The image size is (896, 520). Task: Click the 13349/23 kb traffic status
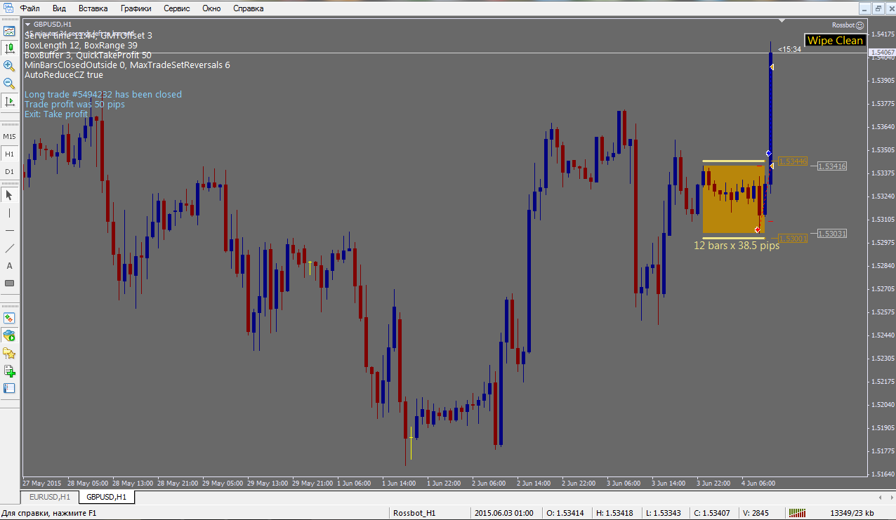click(852, 513)
